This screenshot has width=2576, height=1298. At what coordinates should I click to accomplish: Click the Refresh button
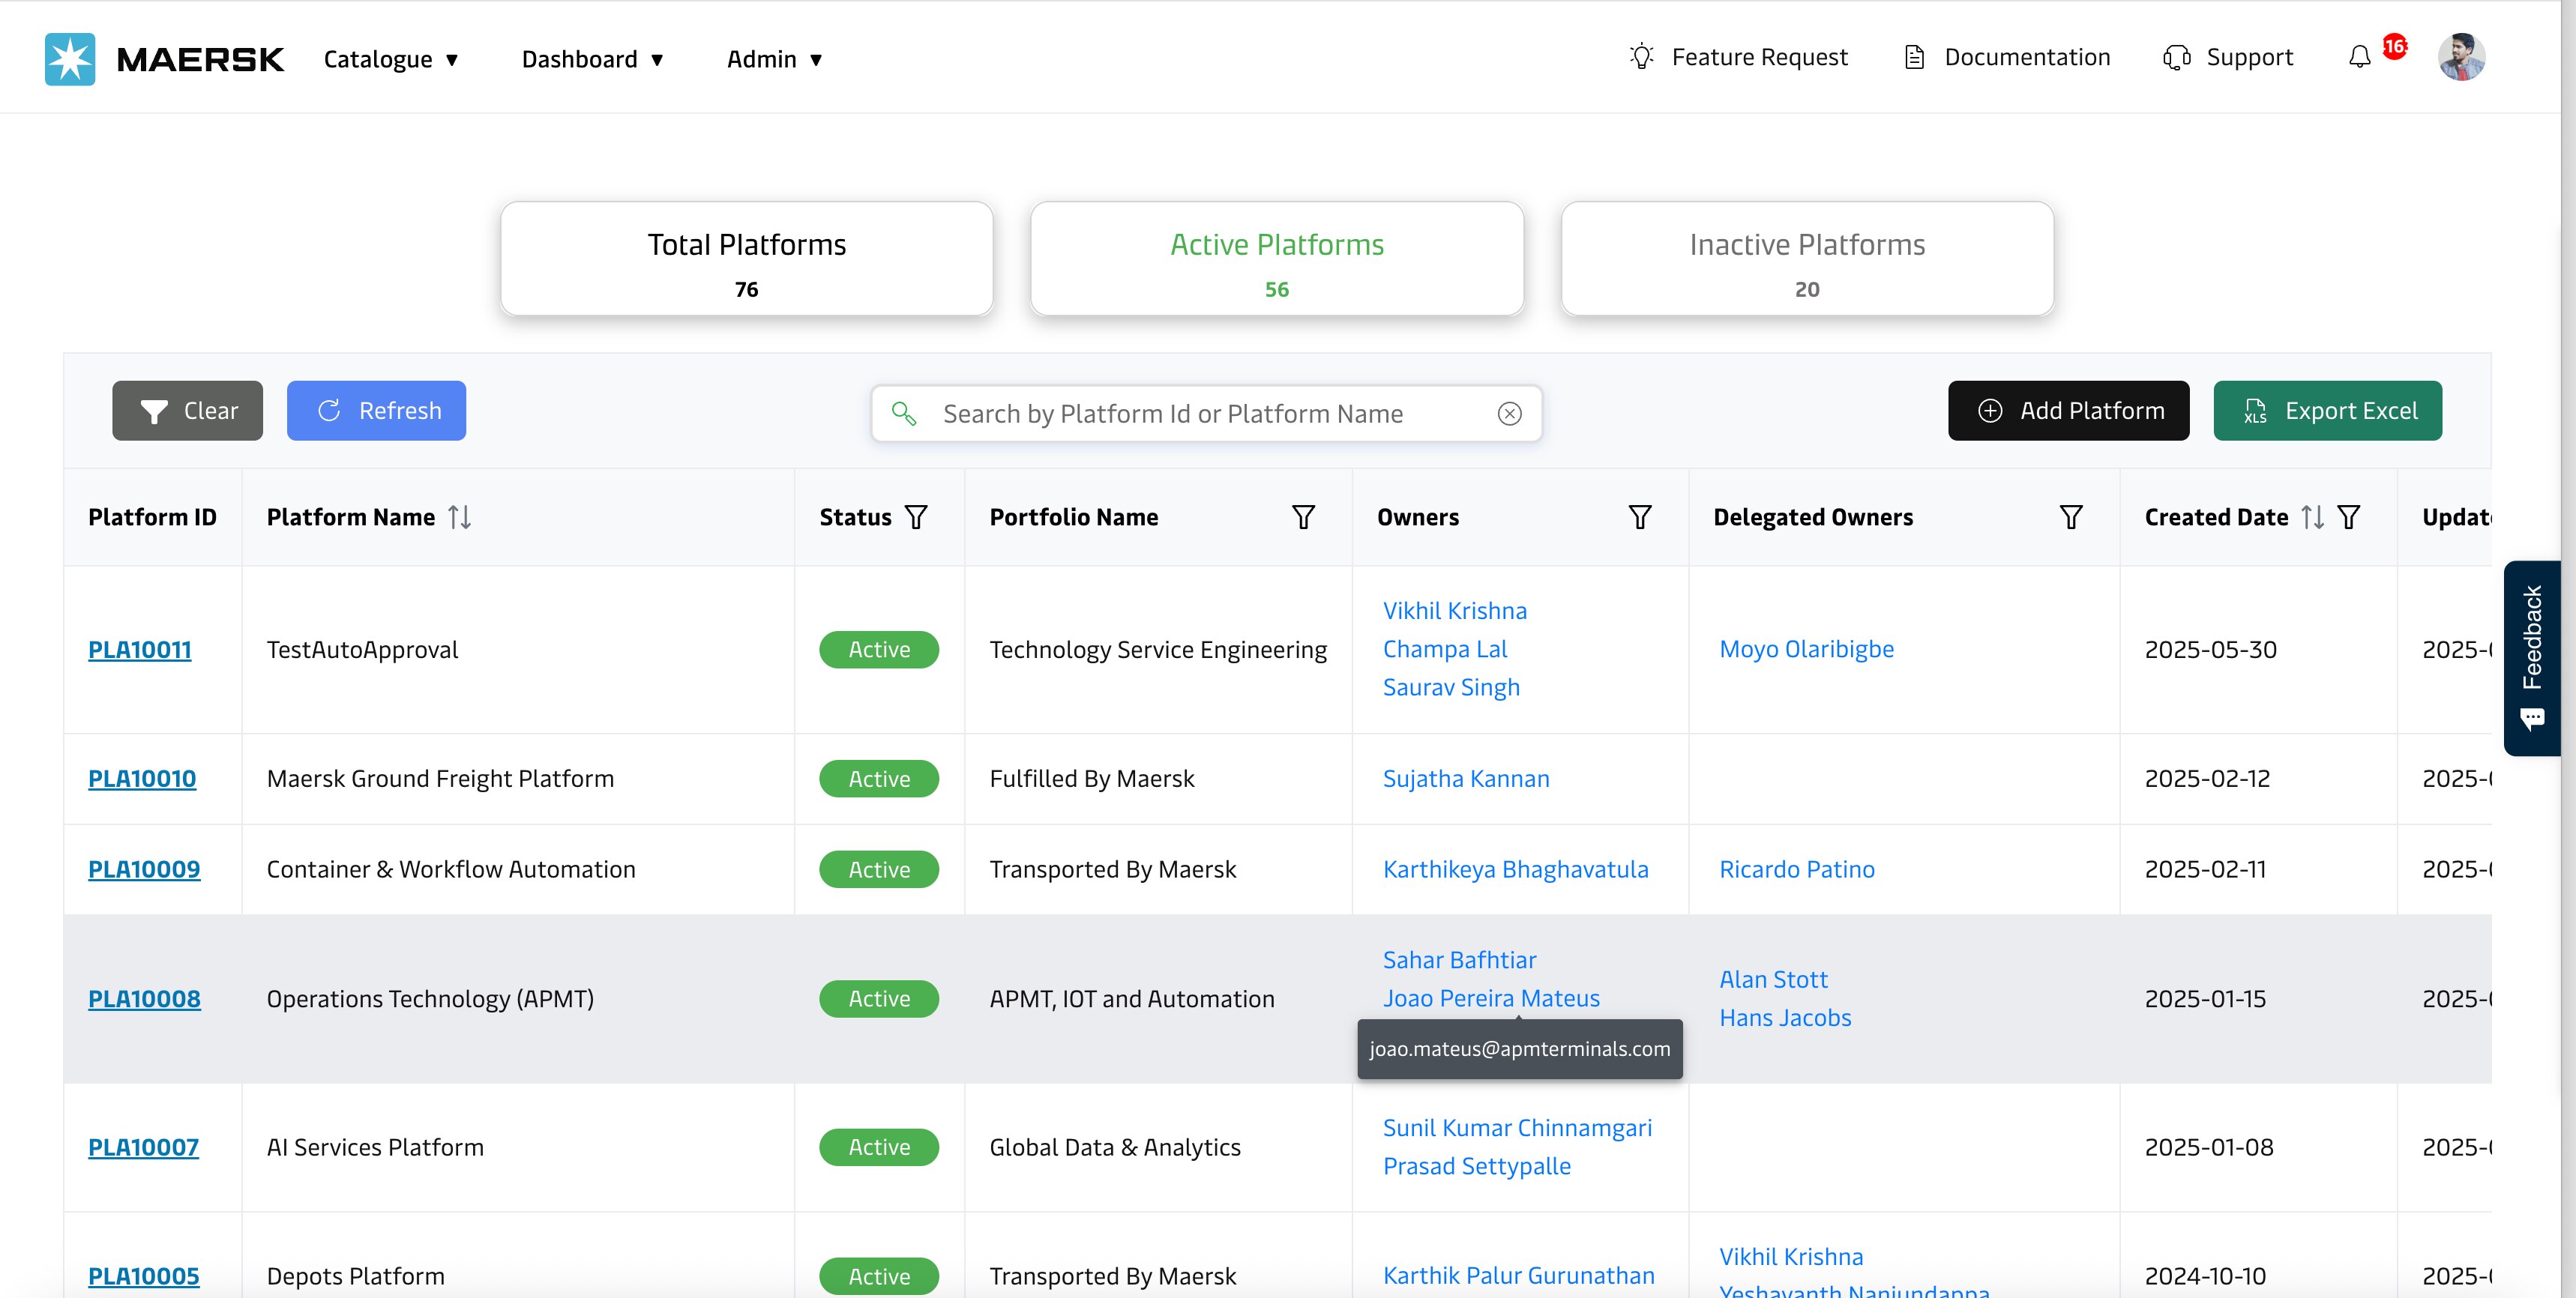coord(376,410)
